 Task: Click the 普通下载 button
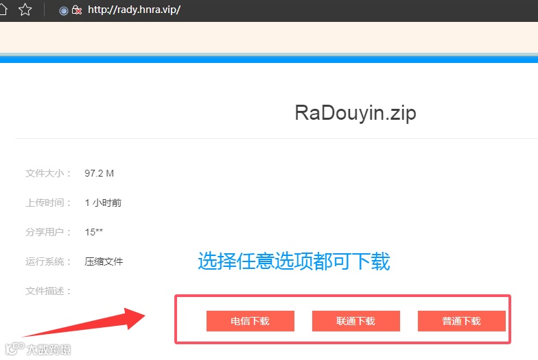click(461, 321)
